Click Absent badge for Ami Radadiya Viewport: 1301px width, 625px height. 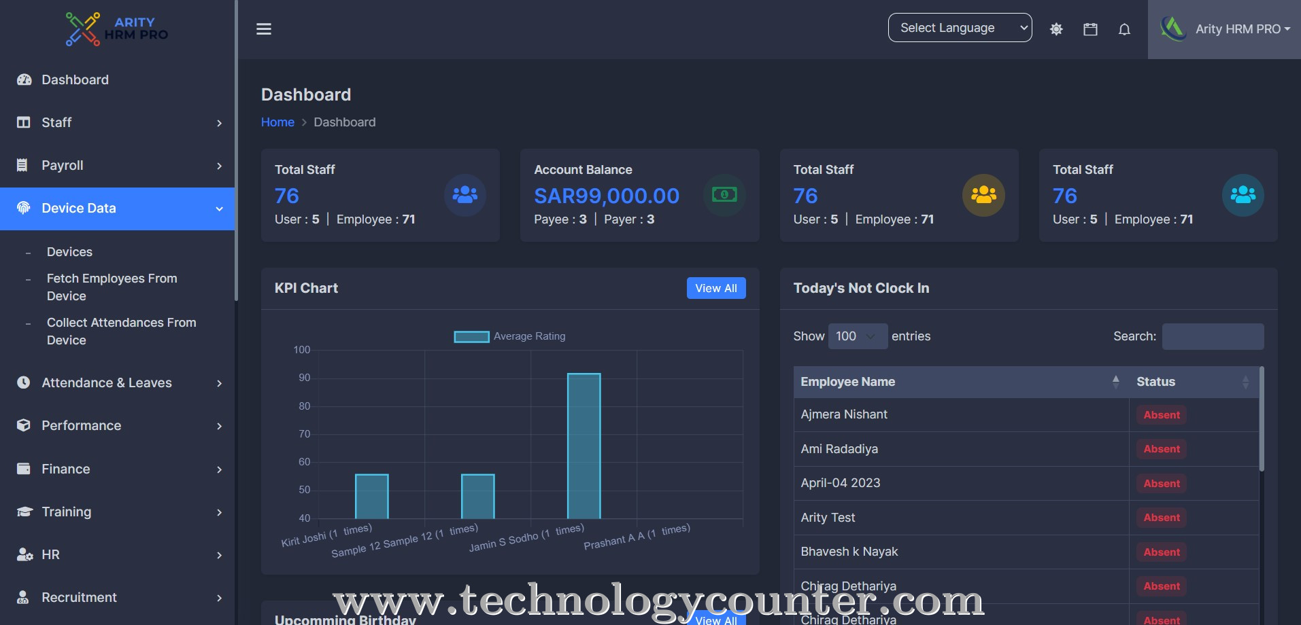point(1162,449)
